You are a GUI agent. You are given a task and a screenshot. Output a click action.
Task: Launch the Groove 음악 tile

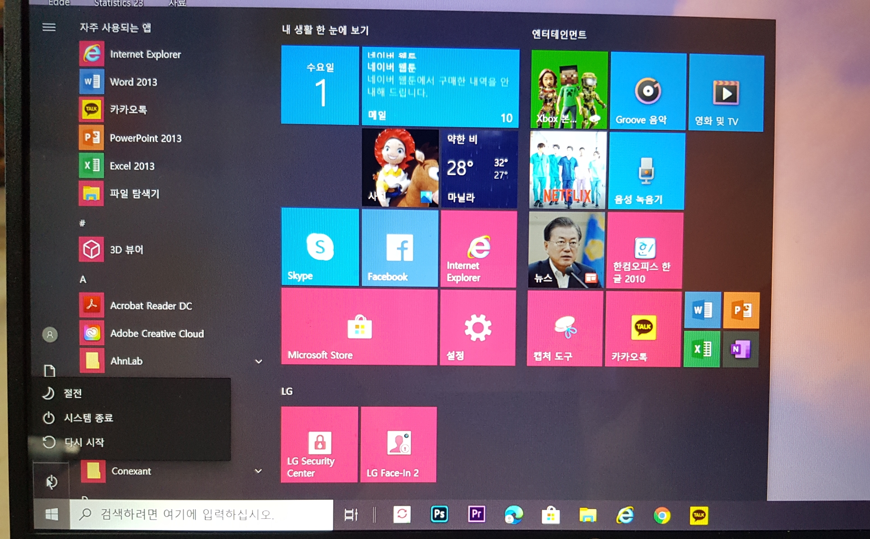648,91
